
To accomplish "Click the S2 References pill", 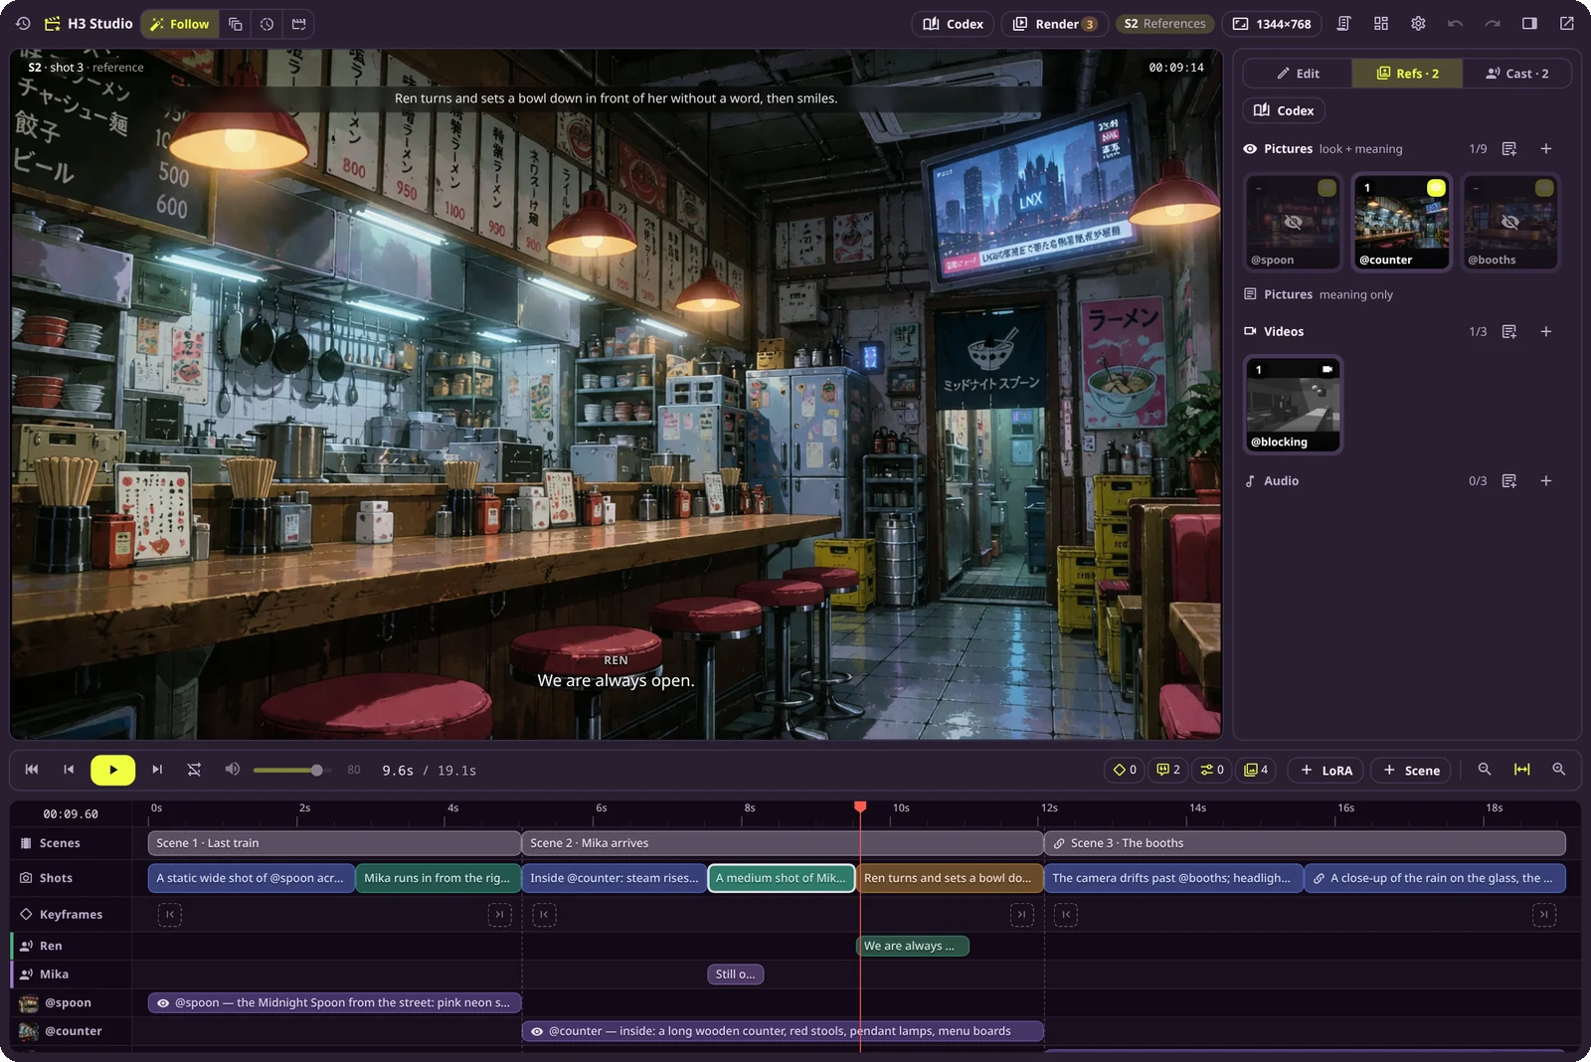I will point(1164,24).
